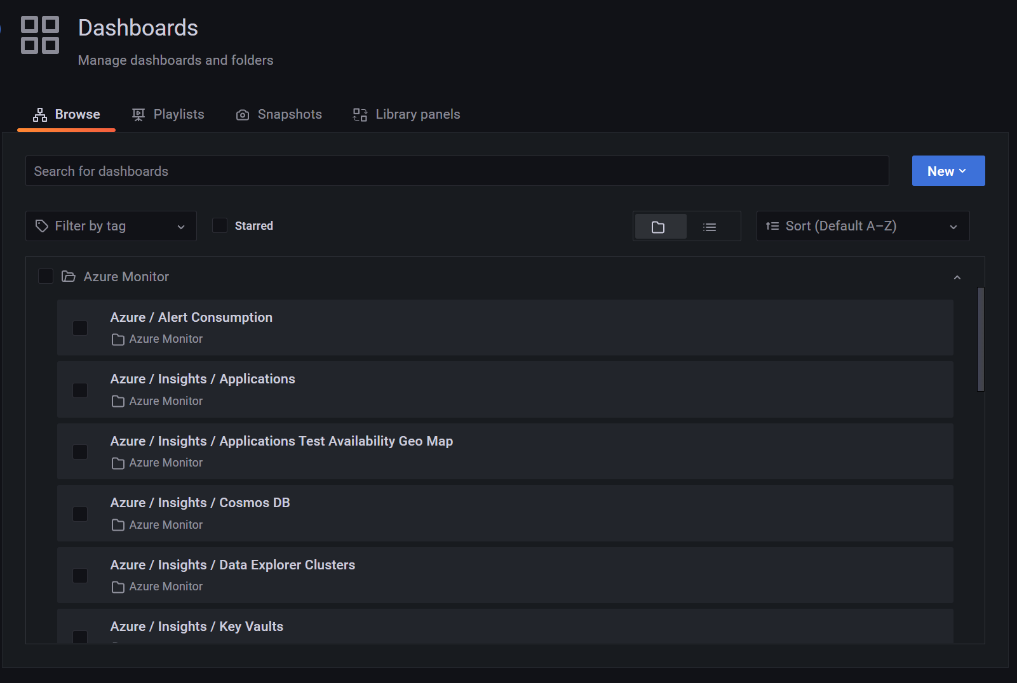Switch to list view layout
Viewport: 1017px width, 683px height.
click(x=710, y=227)
